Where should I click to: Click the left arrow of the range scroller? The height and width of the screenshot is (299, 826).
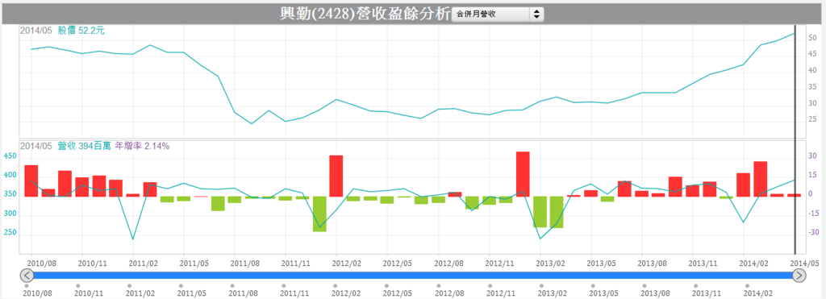(27, 276)
